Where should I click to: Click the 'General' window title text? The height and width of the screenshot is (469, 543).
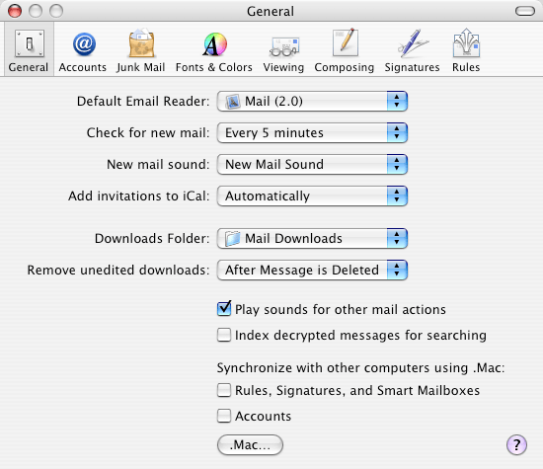coord(271,11)
